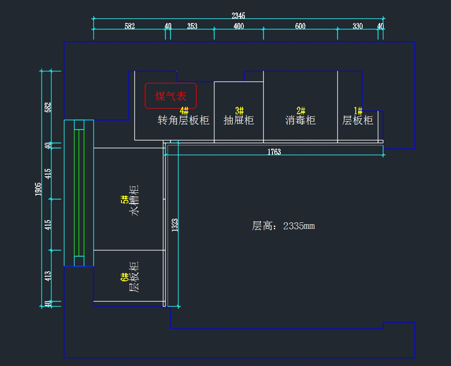Screen dimensions: 451x366
Task: Click the vertical 582 dimension on left
Action: coord(48,107)
